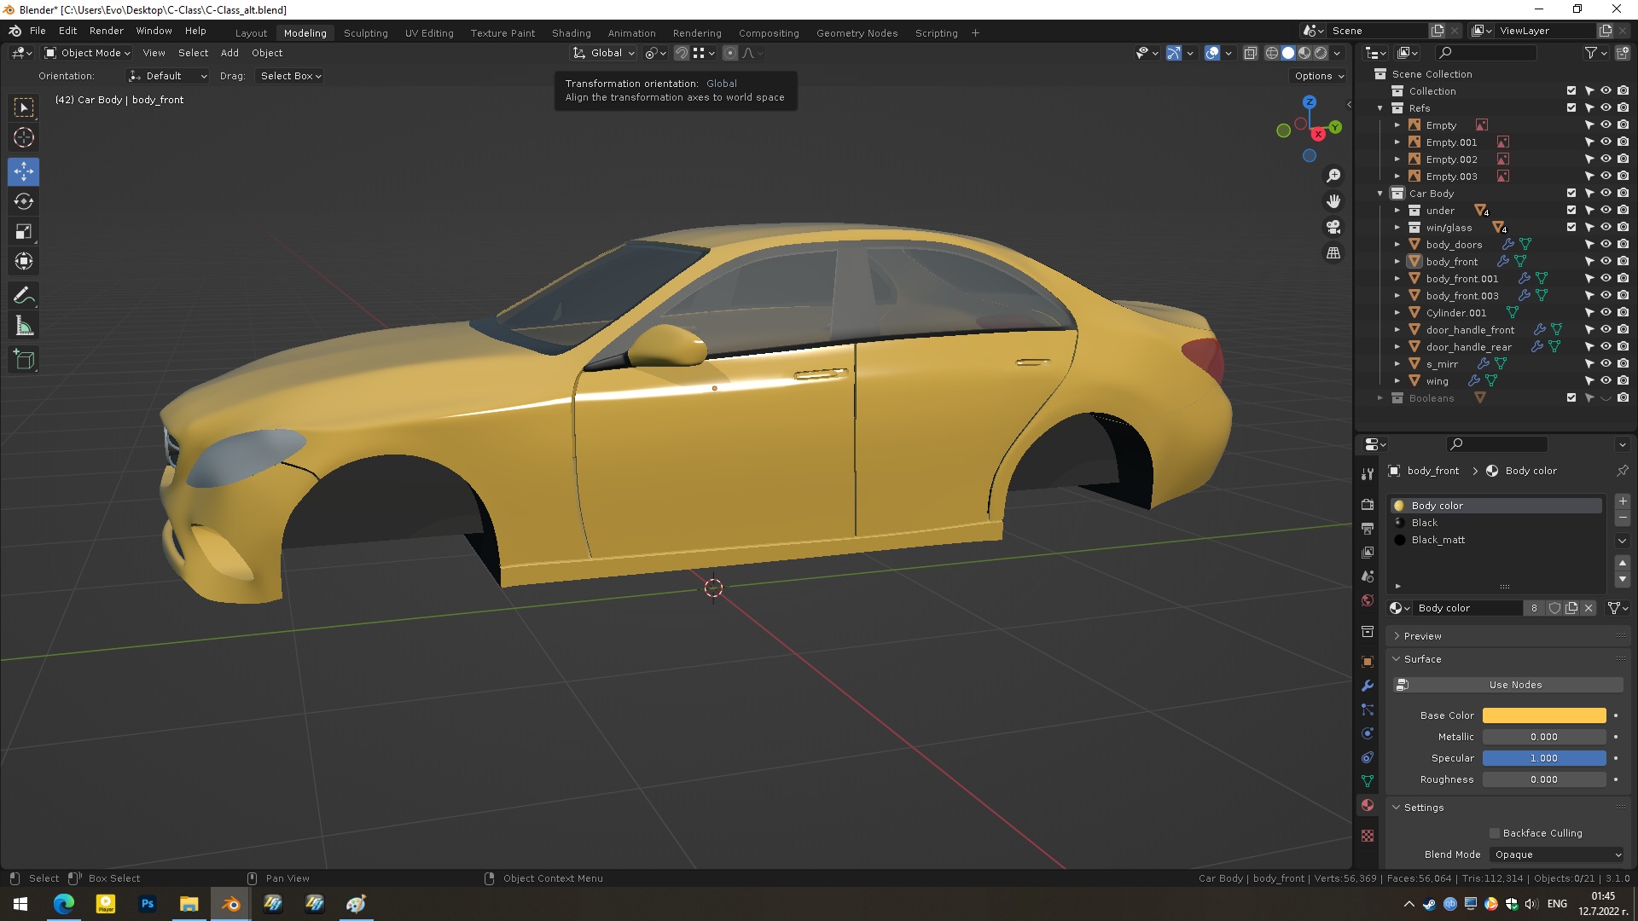This screenshot has height=921, width=1638.
Task: Toggle camera view in viewport
Action: [x=1333, y=228]
